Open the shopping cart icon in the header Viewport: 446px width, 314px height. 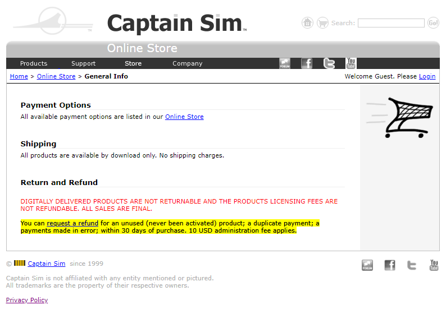tap(323, 23)
